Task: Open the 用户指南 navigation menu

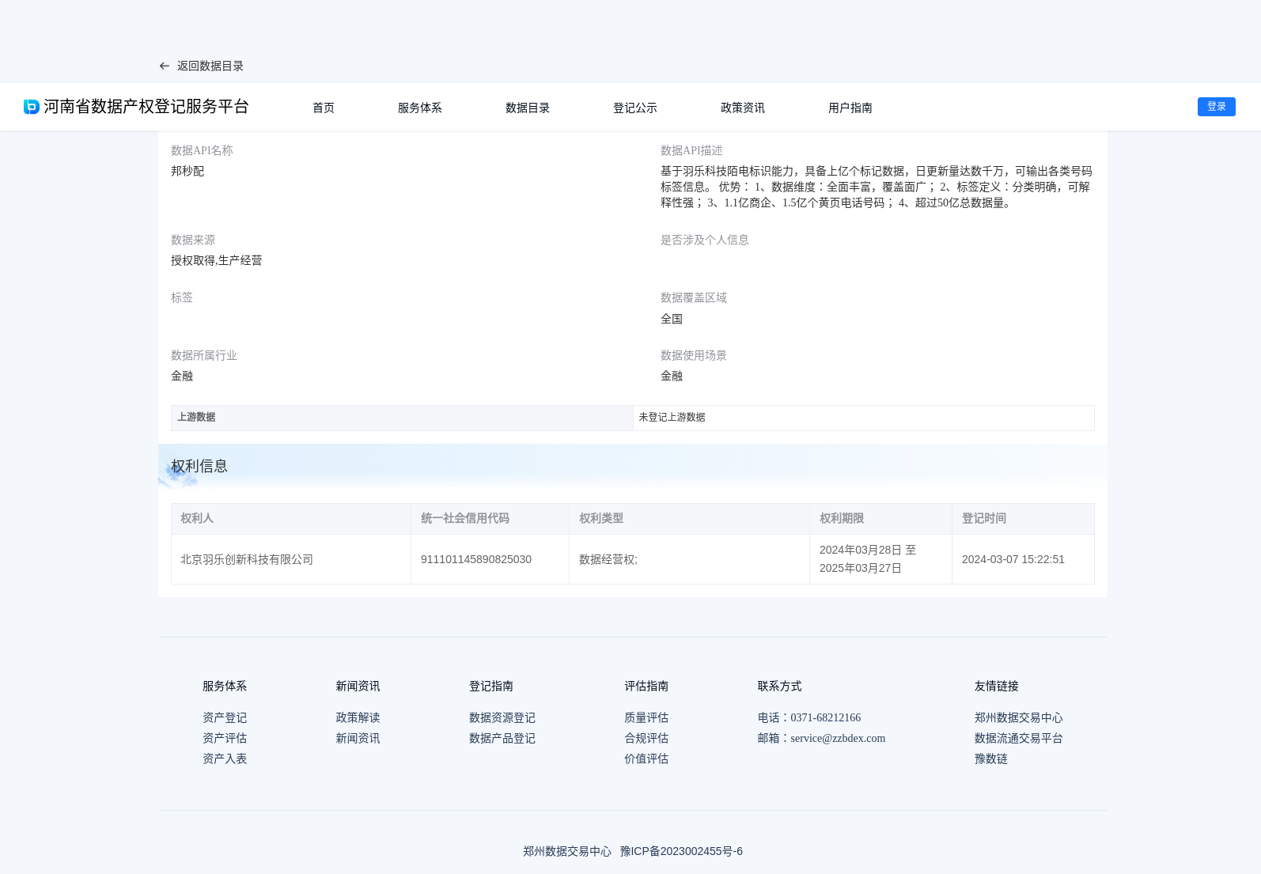Action: [x=850, y=108]
